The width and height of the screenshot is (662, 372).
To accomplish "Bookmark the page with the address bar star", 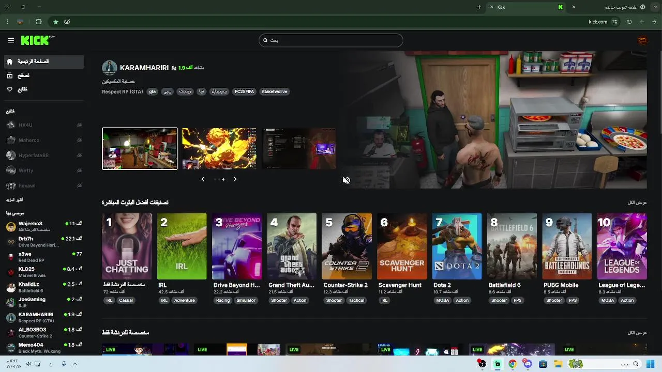I will [55, 22].
